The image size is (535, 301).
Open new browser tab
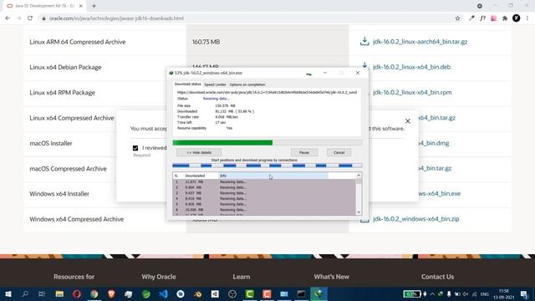(x=94, y=6)
